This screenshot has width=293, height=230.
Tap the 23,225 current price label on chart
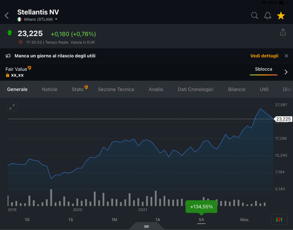click(283, 119)
